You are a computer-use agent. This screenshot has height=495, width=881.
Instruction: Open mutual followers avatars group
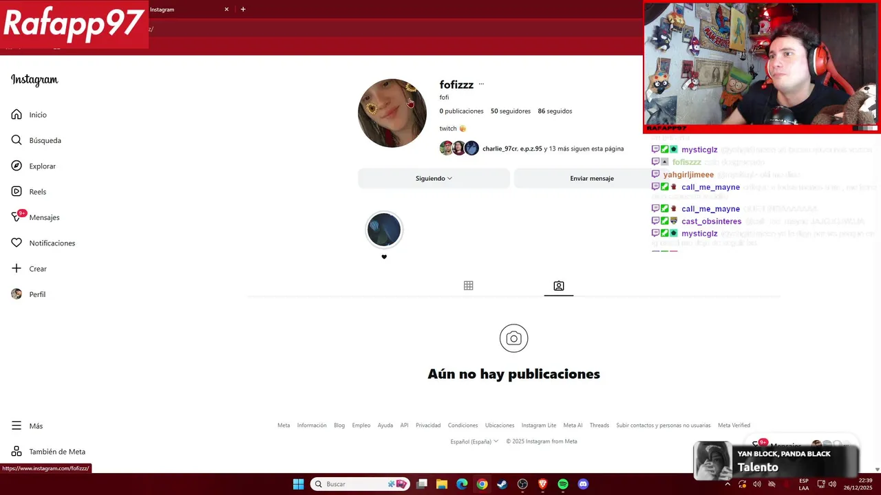(459, 148)
